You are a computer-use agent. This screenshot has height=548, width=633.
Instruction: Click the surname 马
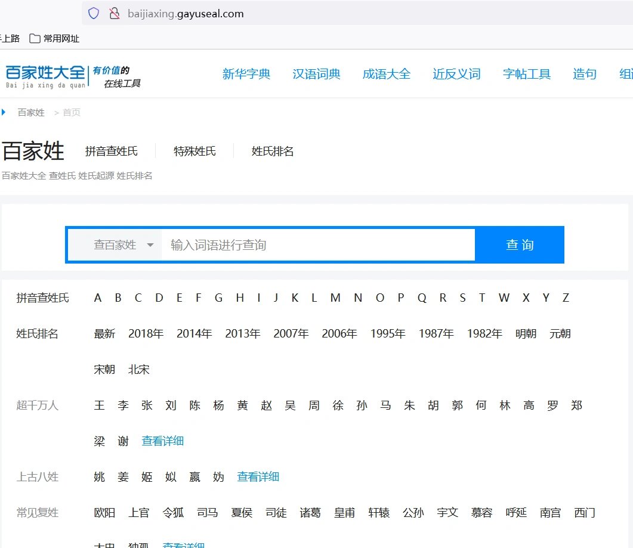coord(385,405)
